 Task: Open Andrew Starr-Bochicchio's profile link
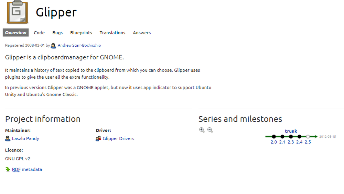(79, 45)
